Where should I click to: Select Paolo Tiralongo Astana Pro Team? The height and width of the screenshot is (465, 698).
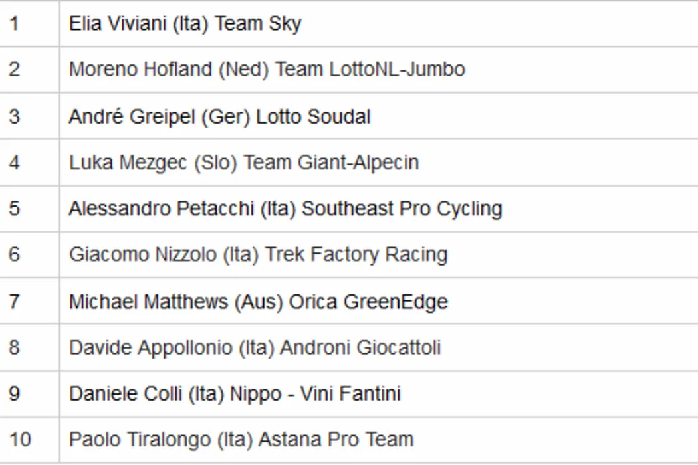point(241,440)
